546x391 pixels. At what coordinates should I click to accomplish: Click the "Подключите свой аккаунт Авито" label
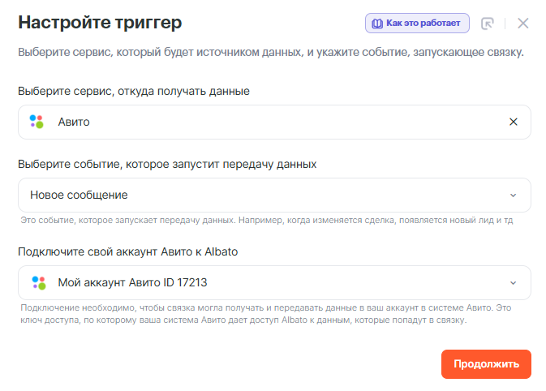pos(127,251)
